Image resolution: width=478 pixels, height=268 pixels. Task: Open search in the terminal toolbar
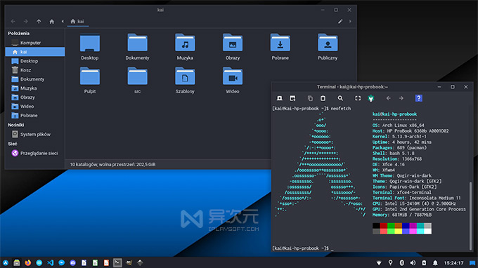(340, 98)
